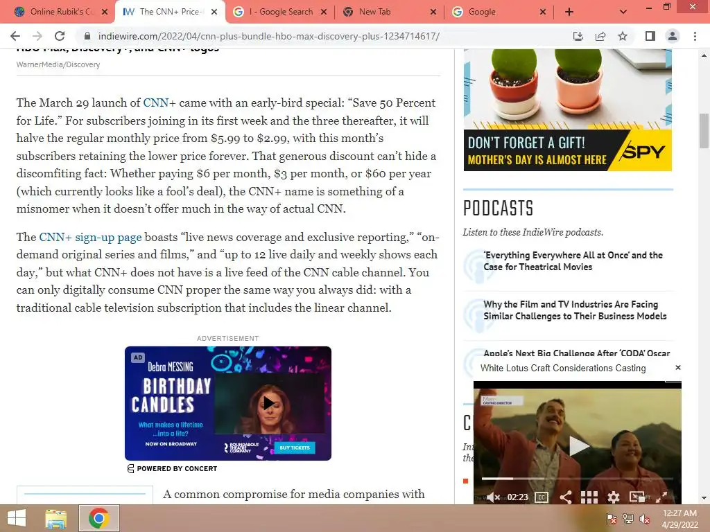Play the floating White Lotus video
The height and width of the screenshot is (532, 710).
click(x=578, y=446)
